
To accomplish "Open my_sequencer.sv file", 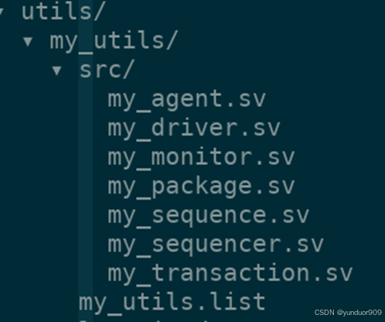I will 216,245.
